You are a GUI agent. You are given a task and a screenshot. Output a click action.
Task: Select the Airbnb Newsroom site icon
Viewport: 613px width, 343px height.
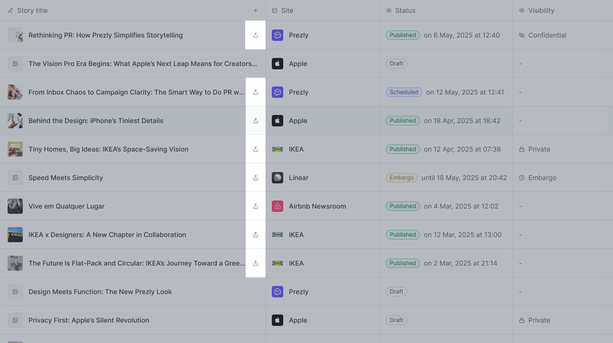(x=278, y=206)
